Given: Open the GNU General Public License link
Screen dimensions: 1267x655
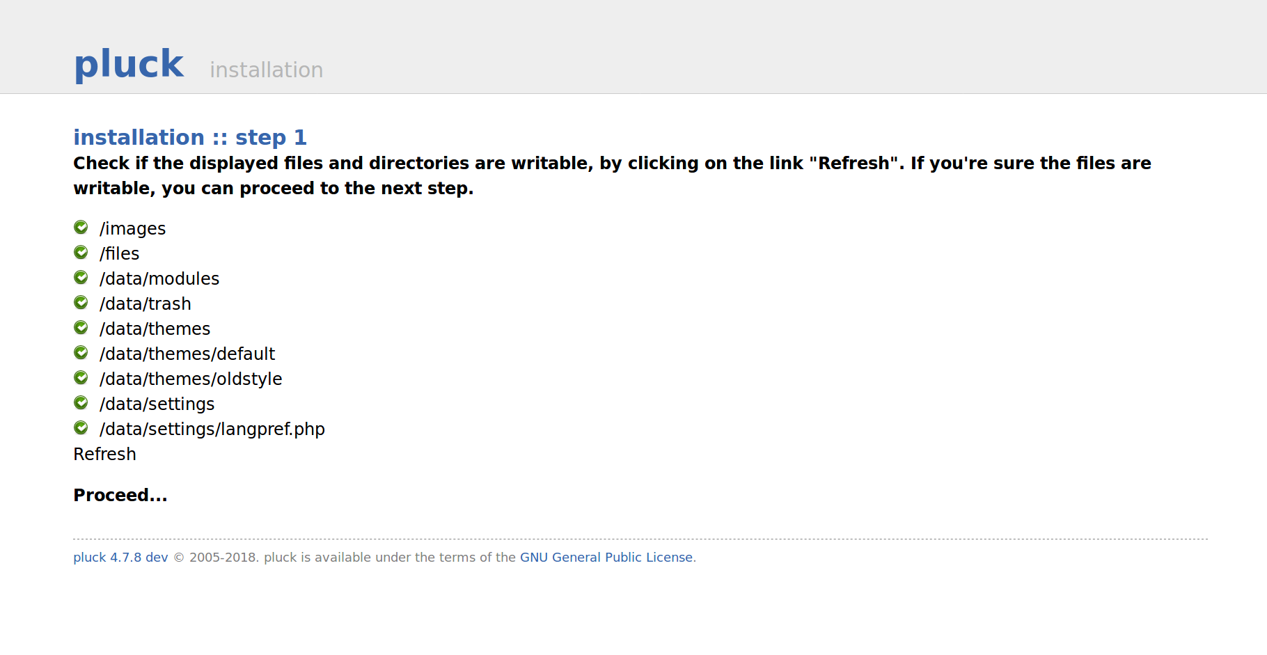Looking at the screenshot, I should [606, 558].
